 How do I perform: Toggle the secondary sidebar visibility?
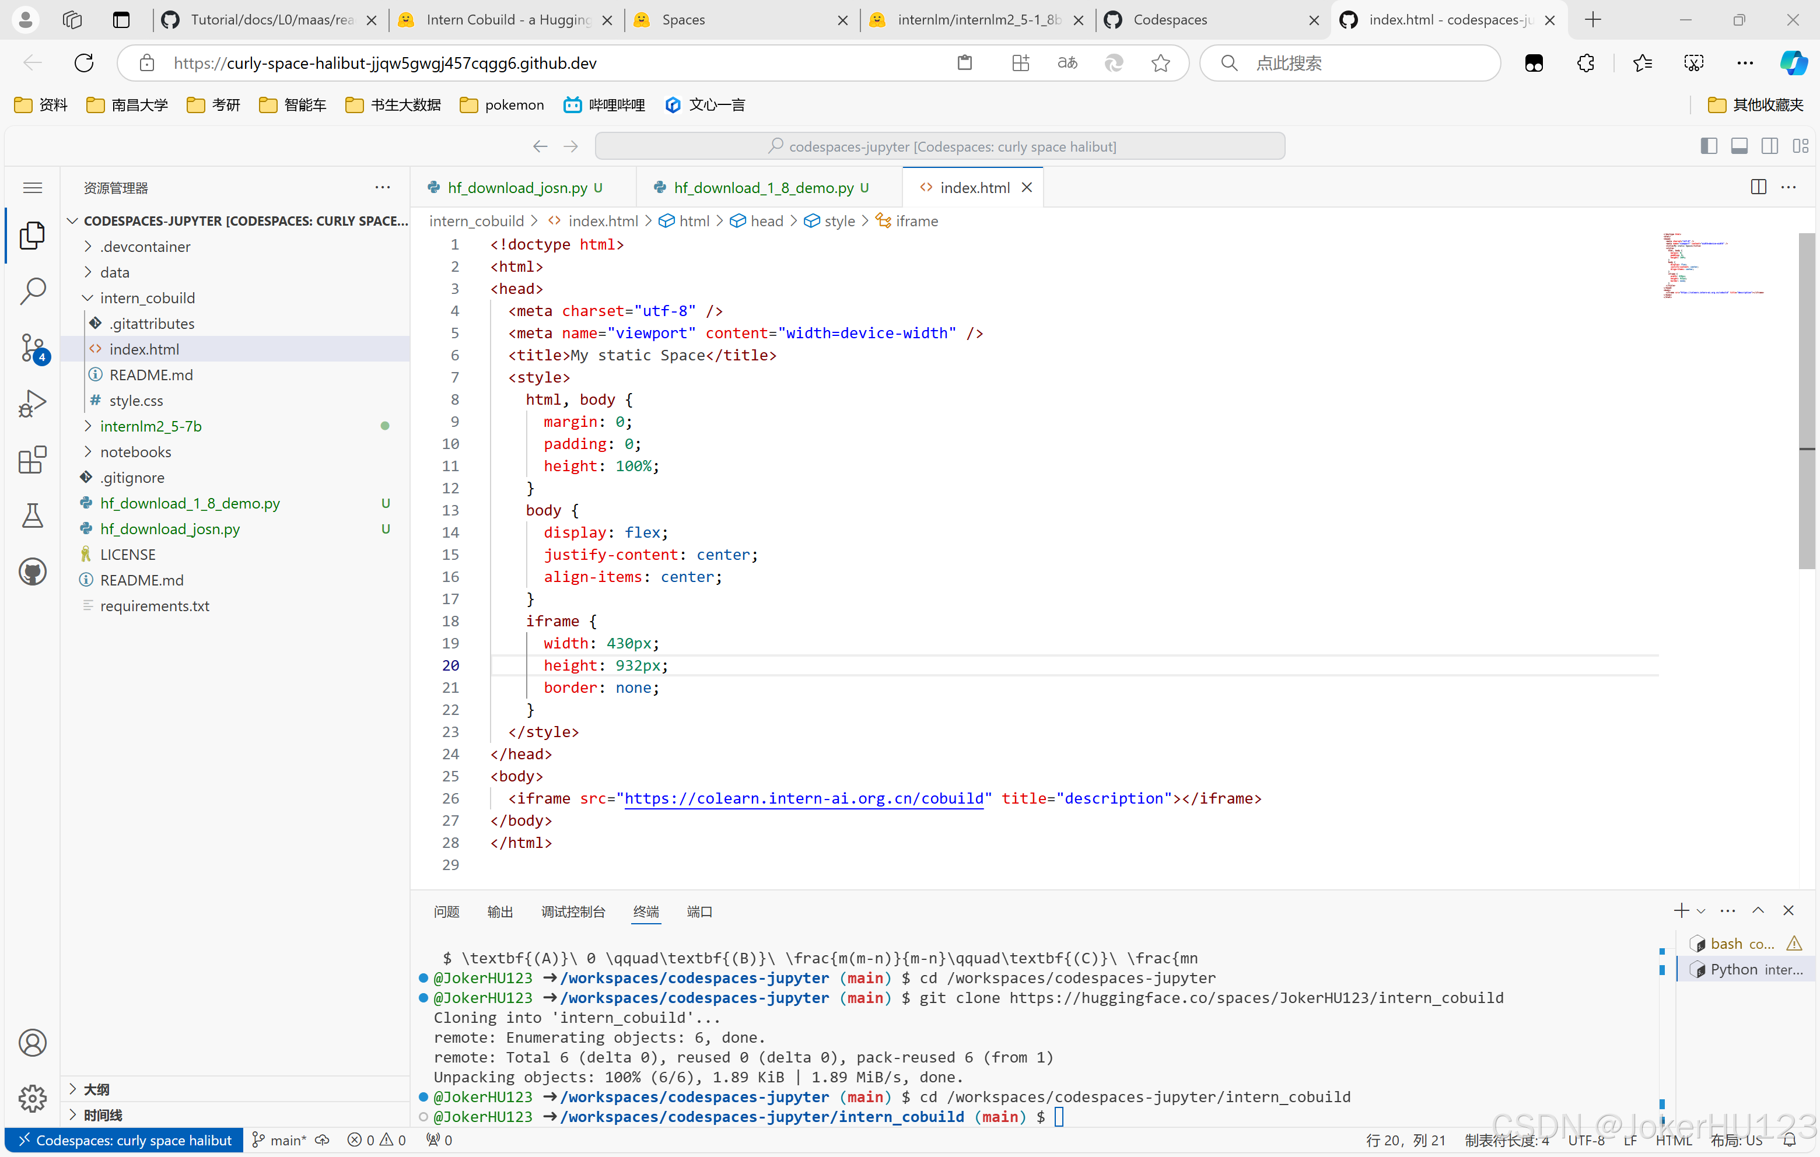pos(1769,146)
